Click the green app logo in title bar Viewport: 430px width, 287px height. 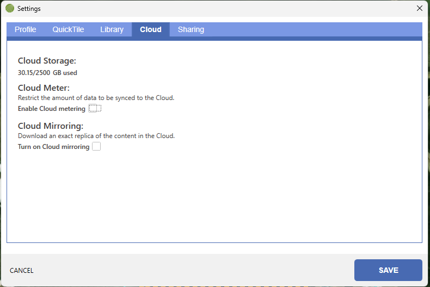pyautogui.click(x=10, y=9)
